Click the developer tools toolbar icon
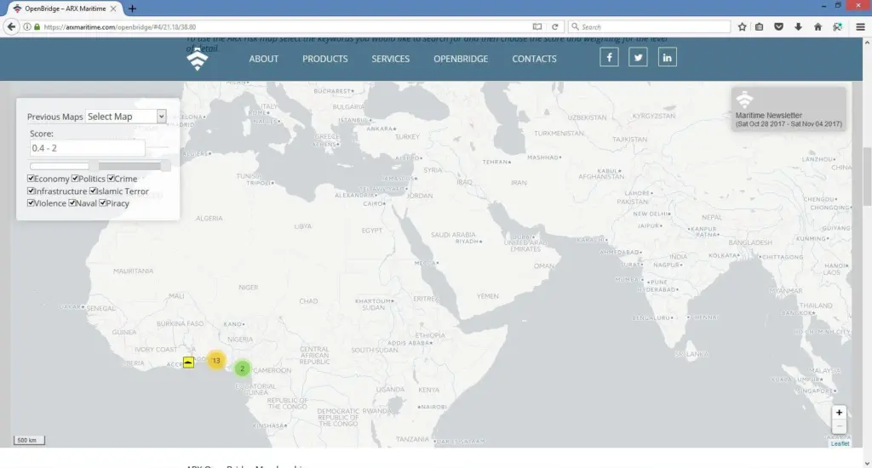The height and width of the screenshot is (468, 872). pos(837,26)
